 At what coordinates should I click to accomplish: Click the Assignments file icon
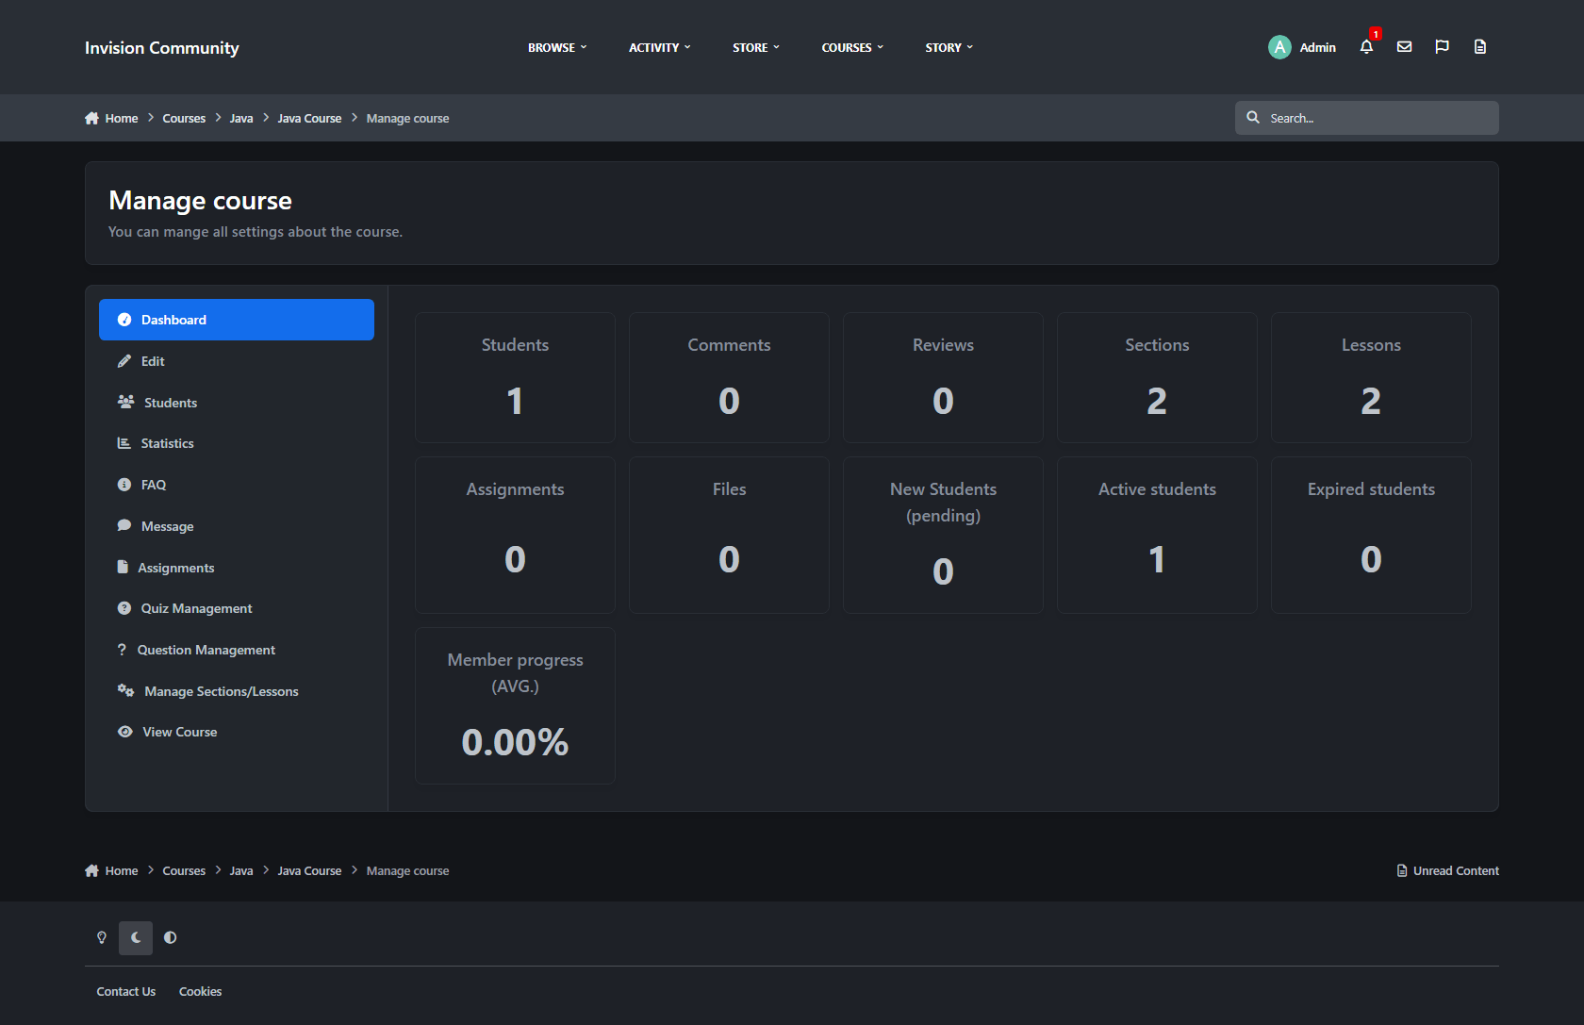(x=123, y=567)
